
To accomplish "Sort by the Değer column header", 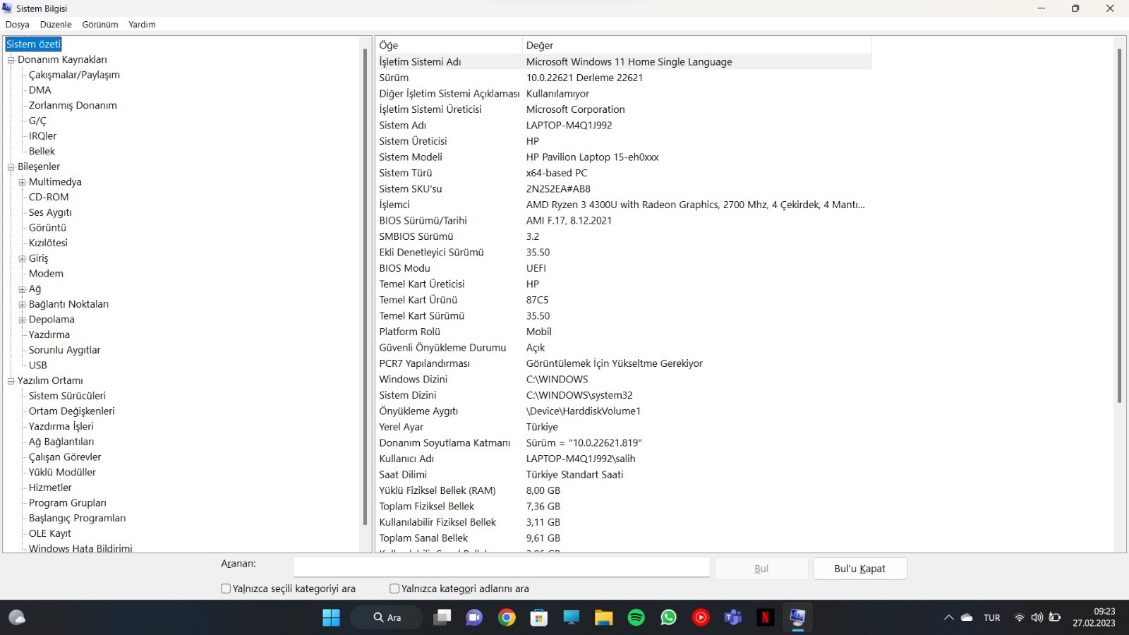I will coord(697,45).
